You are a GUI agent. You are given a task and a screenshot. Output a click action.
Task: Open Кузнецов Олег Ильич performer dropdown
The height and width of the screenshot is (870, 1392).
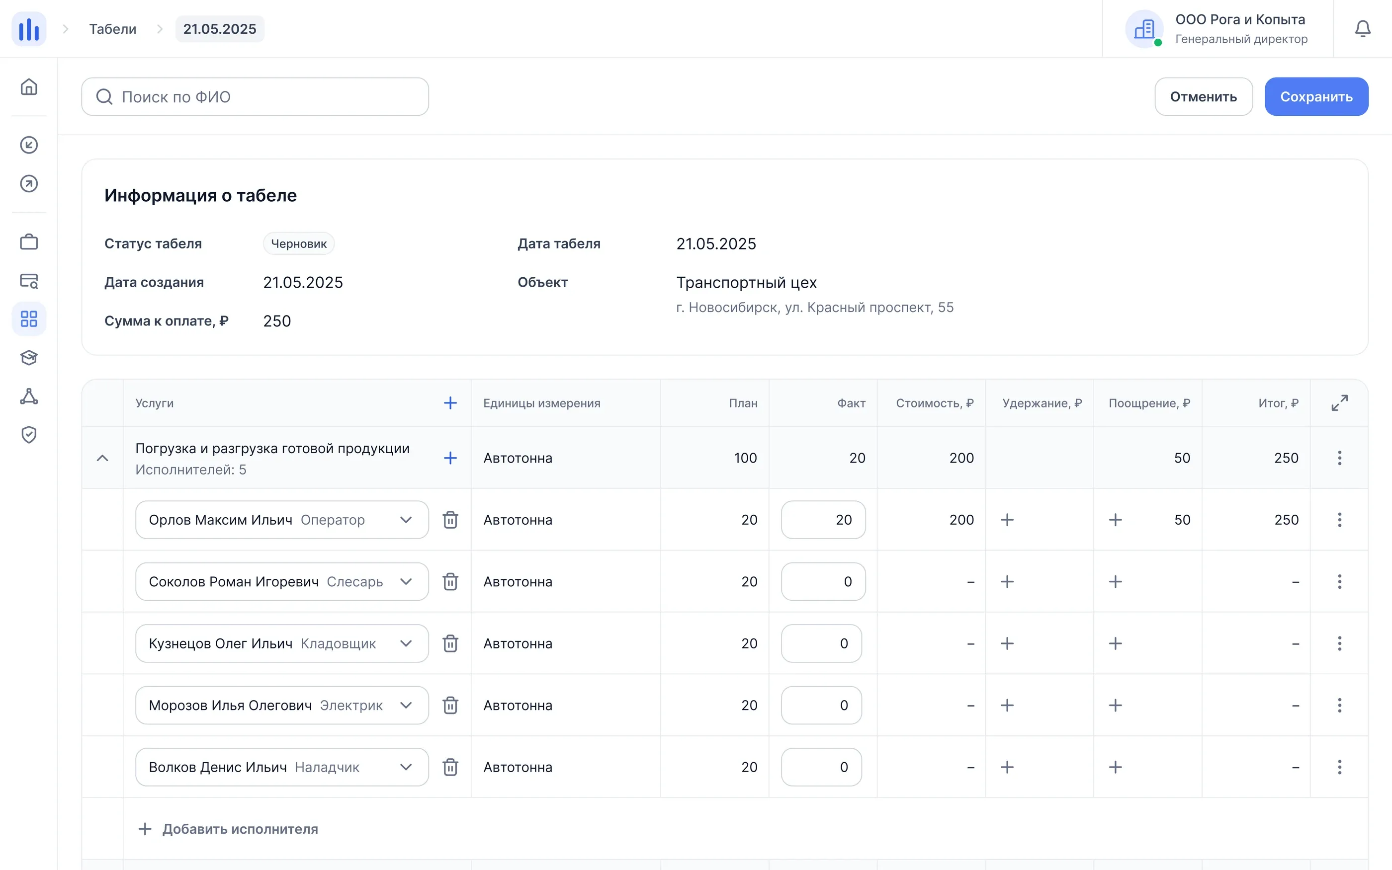coord(282,643)
